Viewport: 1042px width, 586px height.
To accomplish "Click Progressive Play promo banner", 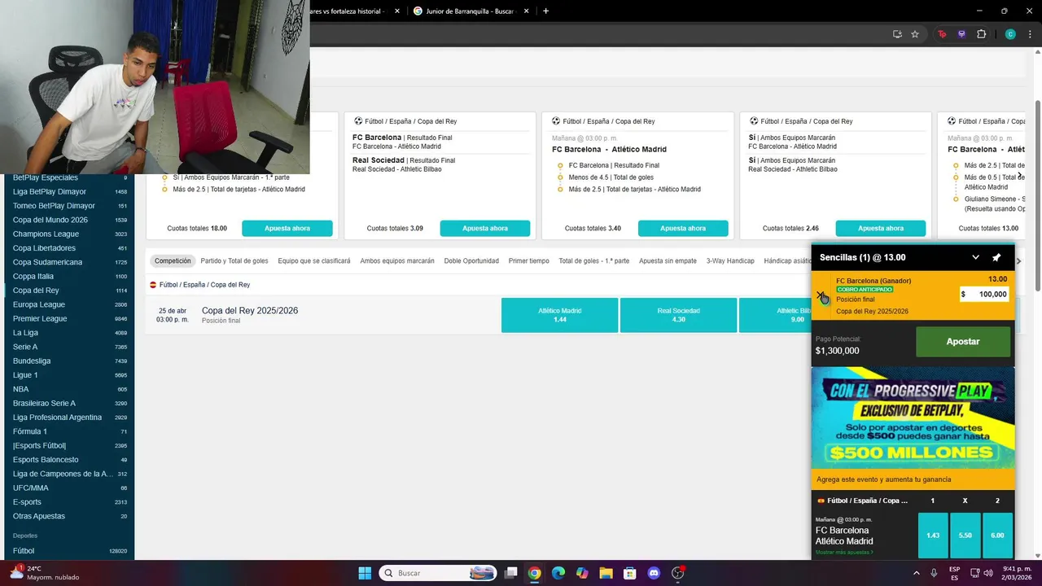I will coord(913,418).
